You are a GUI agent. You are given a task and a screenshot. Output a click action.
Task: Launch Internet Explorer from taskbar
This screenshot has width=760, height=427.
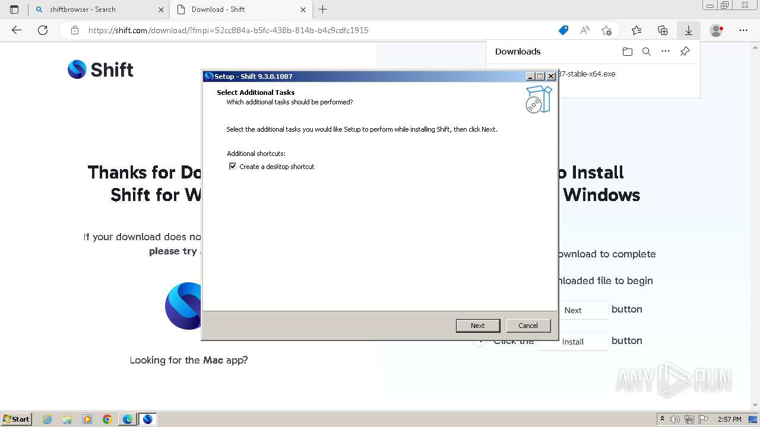click(47, 419)
